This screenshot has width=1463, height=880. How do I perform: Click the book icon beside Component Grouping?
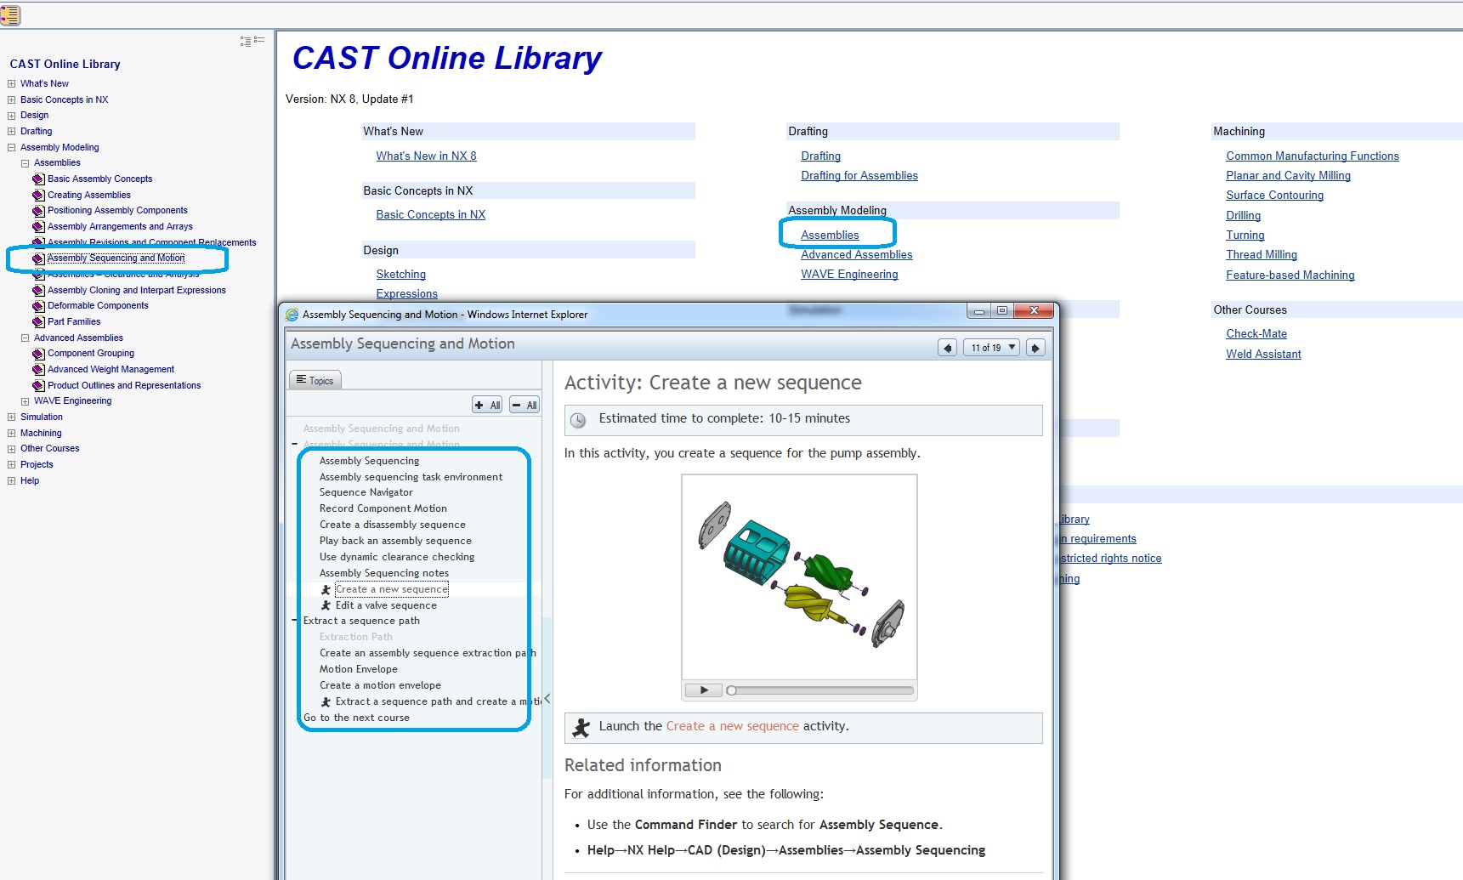pyautogui.click(x=38, y=354)
